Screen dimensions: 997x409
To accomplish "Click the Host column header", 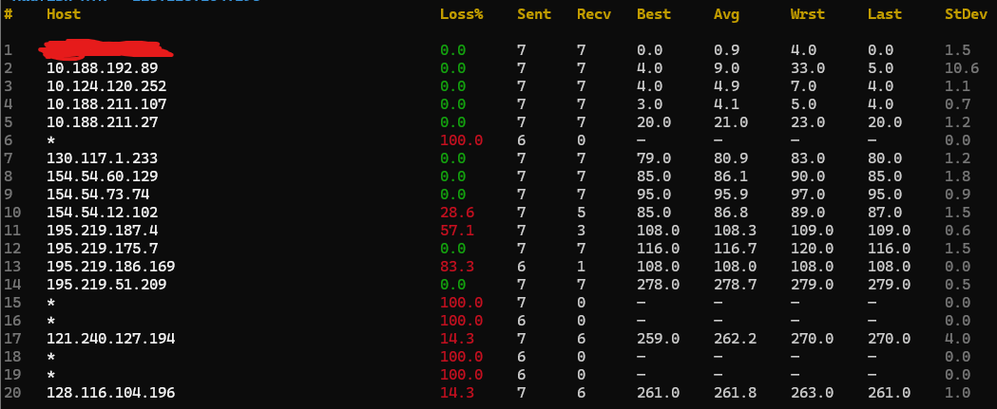I will pyautogui.click(x=64, y=14).
